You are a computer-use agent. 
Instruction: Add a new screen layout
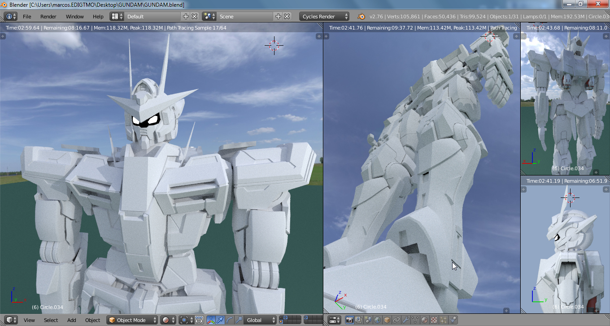186,17
